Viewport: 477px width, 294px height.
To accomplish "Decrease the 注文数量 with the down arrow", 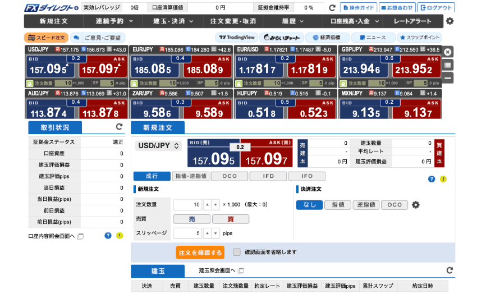I will click(215, 205).
